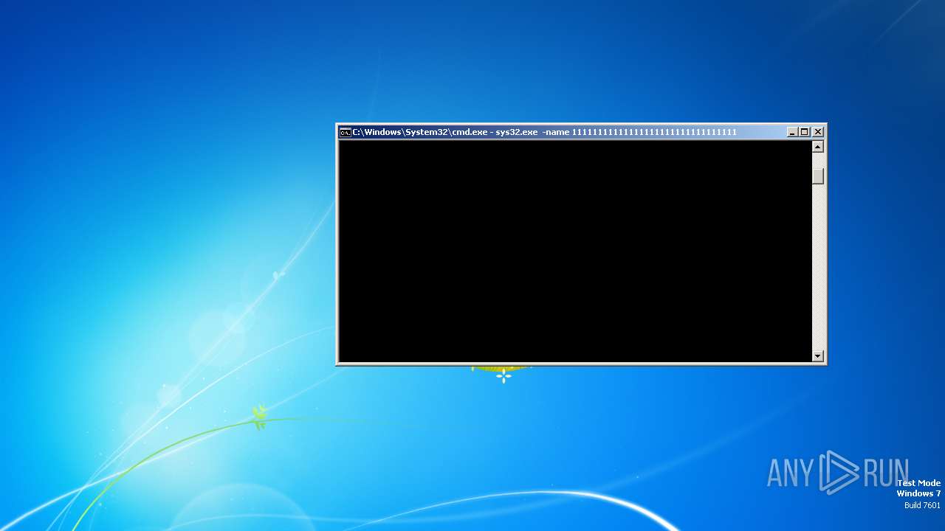This screenshot has width=945, height=531.
Task: Open the cmd.exe system menu icon
Action: [x=345, y=132]
